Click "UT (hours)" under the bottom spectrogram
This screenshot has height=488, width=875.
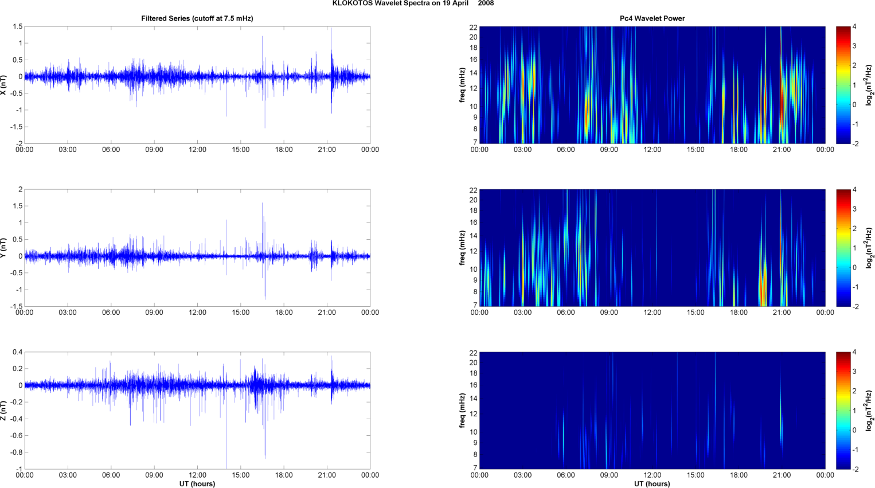(652, 484)
